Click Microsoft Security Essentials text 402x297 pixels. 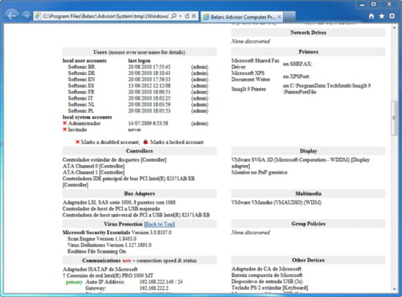pyautogui.click(x=96, y=233)
